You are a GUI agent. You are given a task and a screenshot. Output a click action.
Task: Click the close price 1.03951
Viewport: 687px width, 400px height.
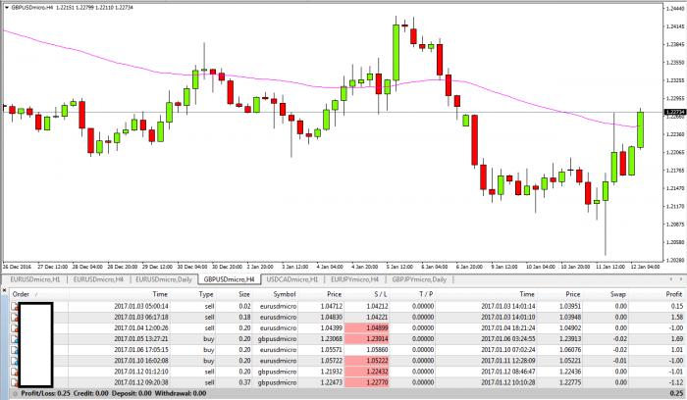tap(570, 306)
